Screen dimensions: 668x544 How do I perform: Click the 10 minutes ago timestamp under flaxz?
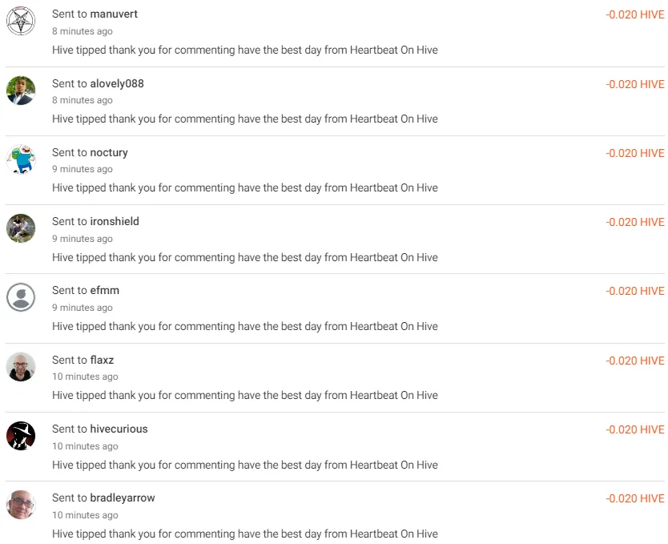click(85, 377)
